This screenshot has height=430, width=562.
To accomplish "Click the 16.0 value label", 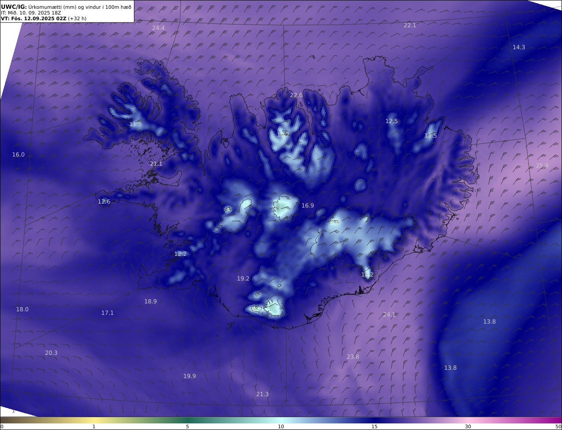I will click(x=18, y=154).
